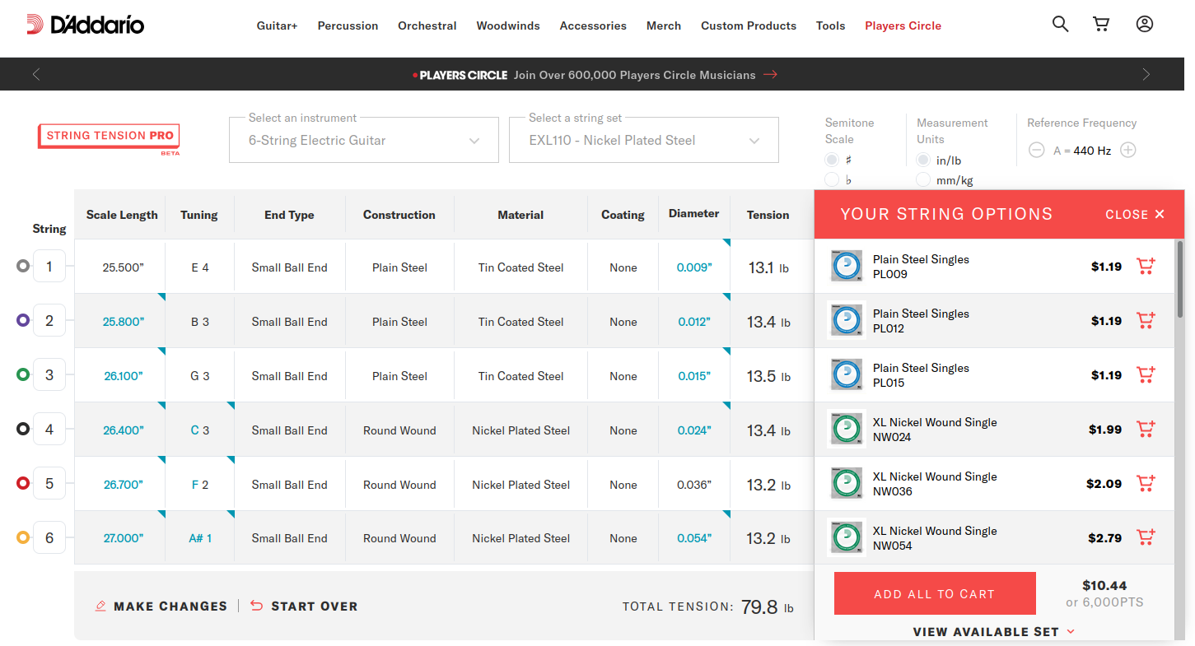Click Add All to Cart button
The height and width of the screenshot is (646, 1195).
click(x=935, y=593)
